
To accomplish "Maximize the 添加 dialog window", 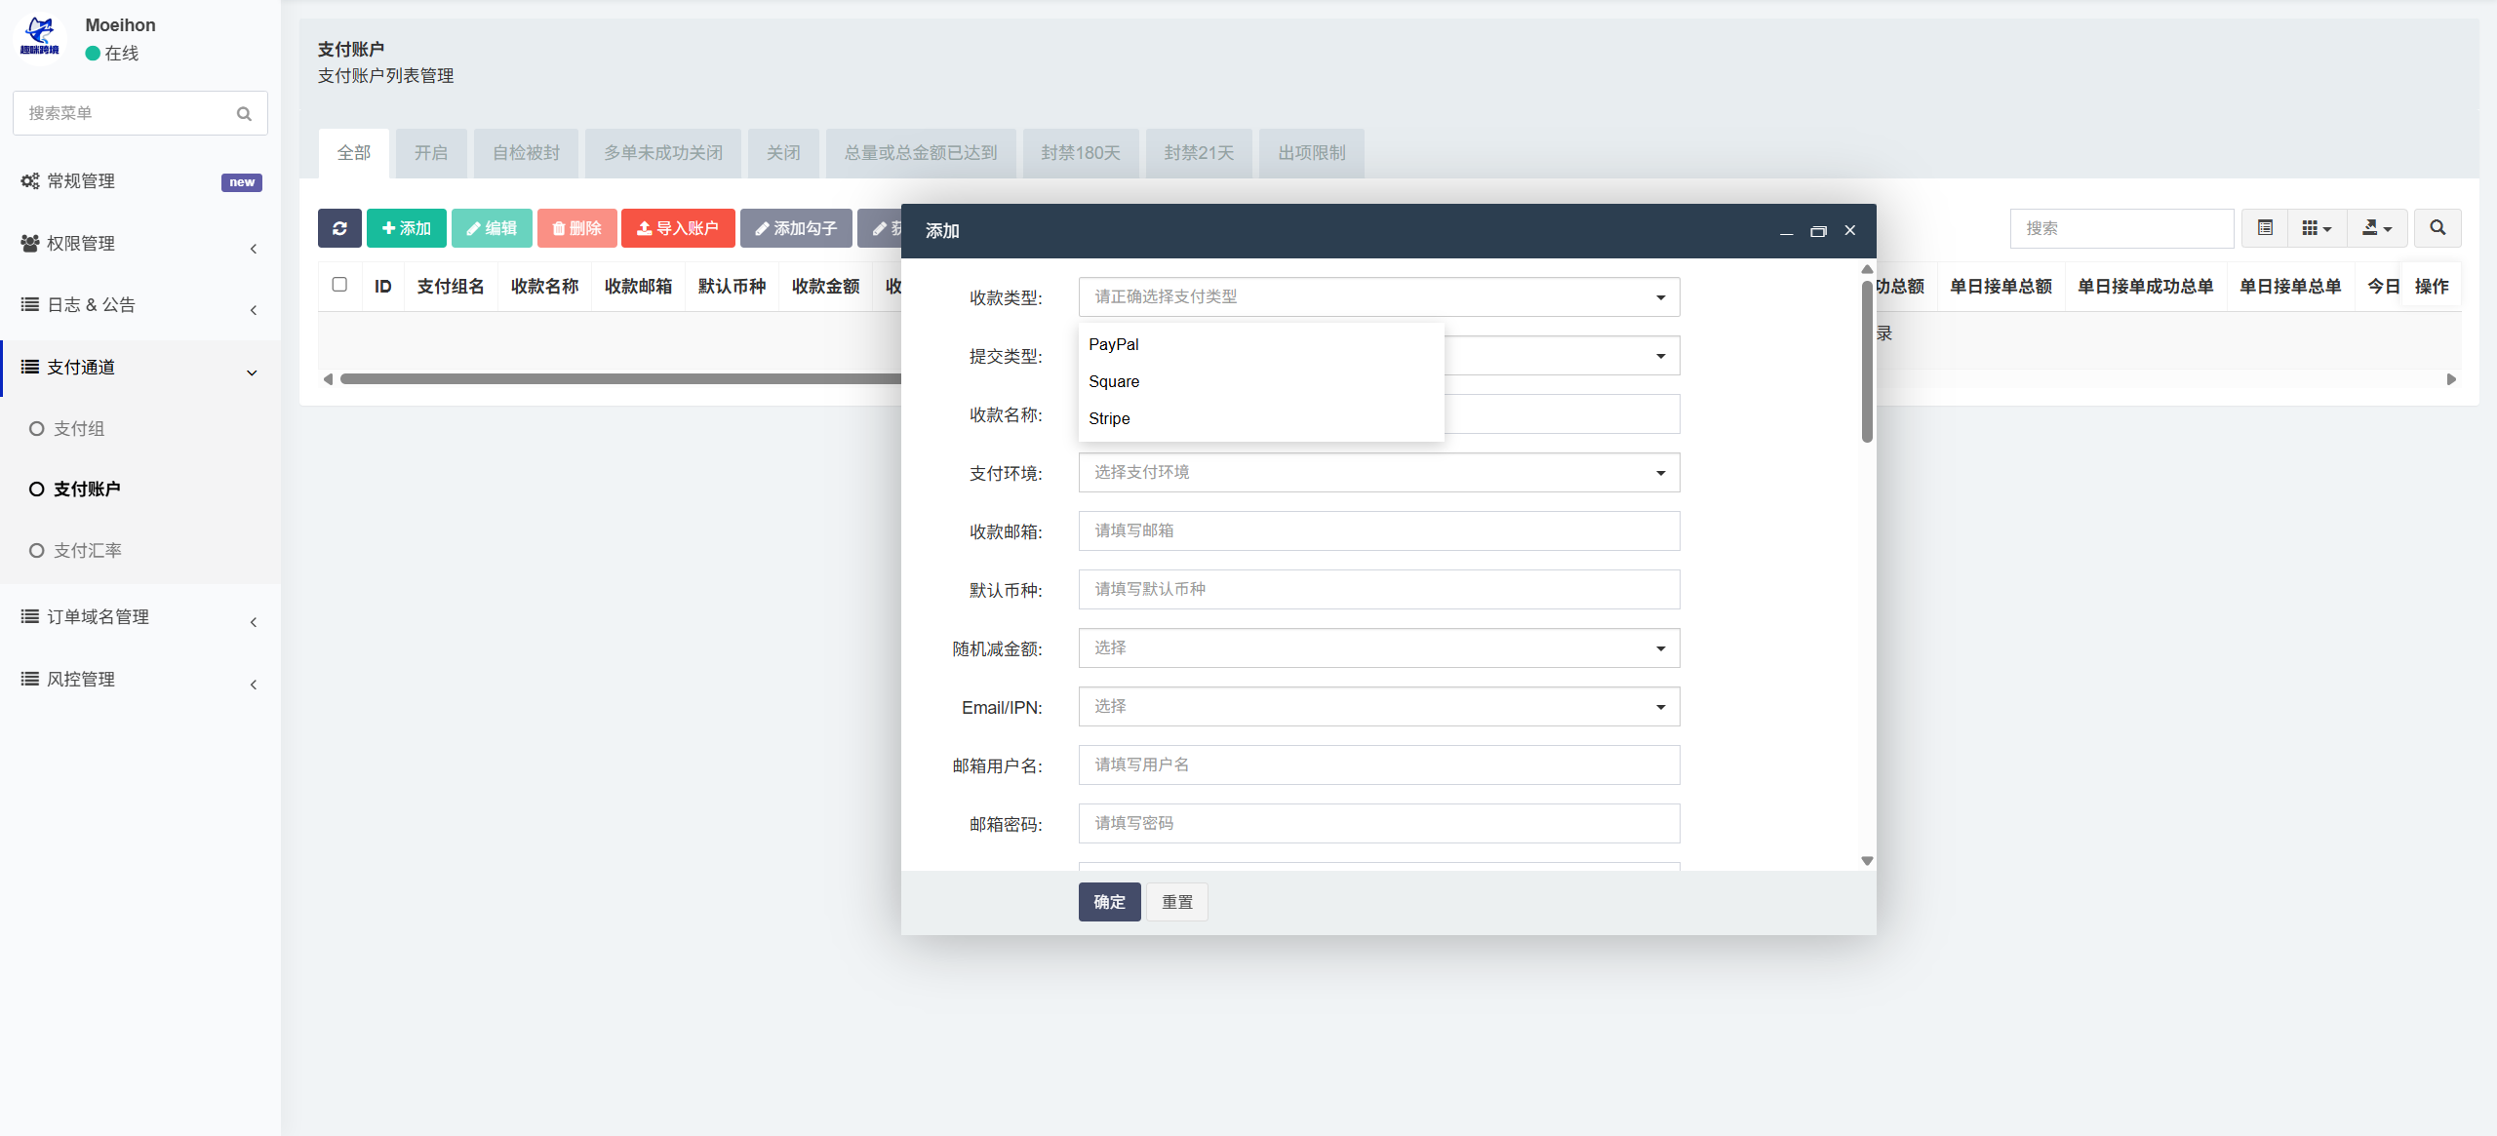I will click(1818, 231).
